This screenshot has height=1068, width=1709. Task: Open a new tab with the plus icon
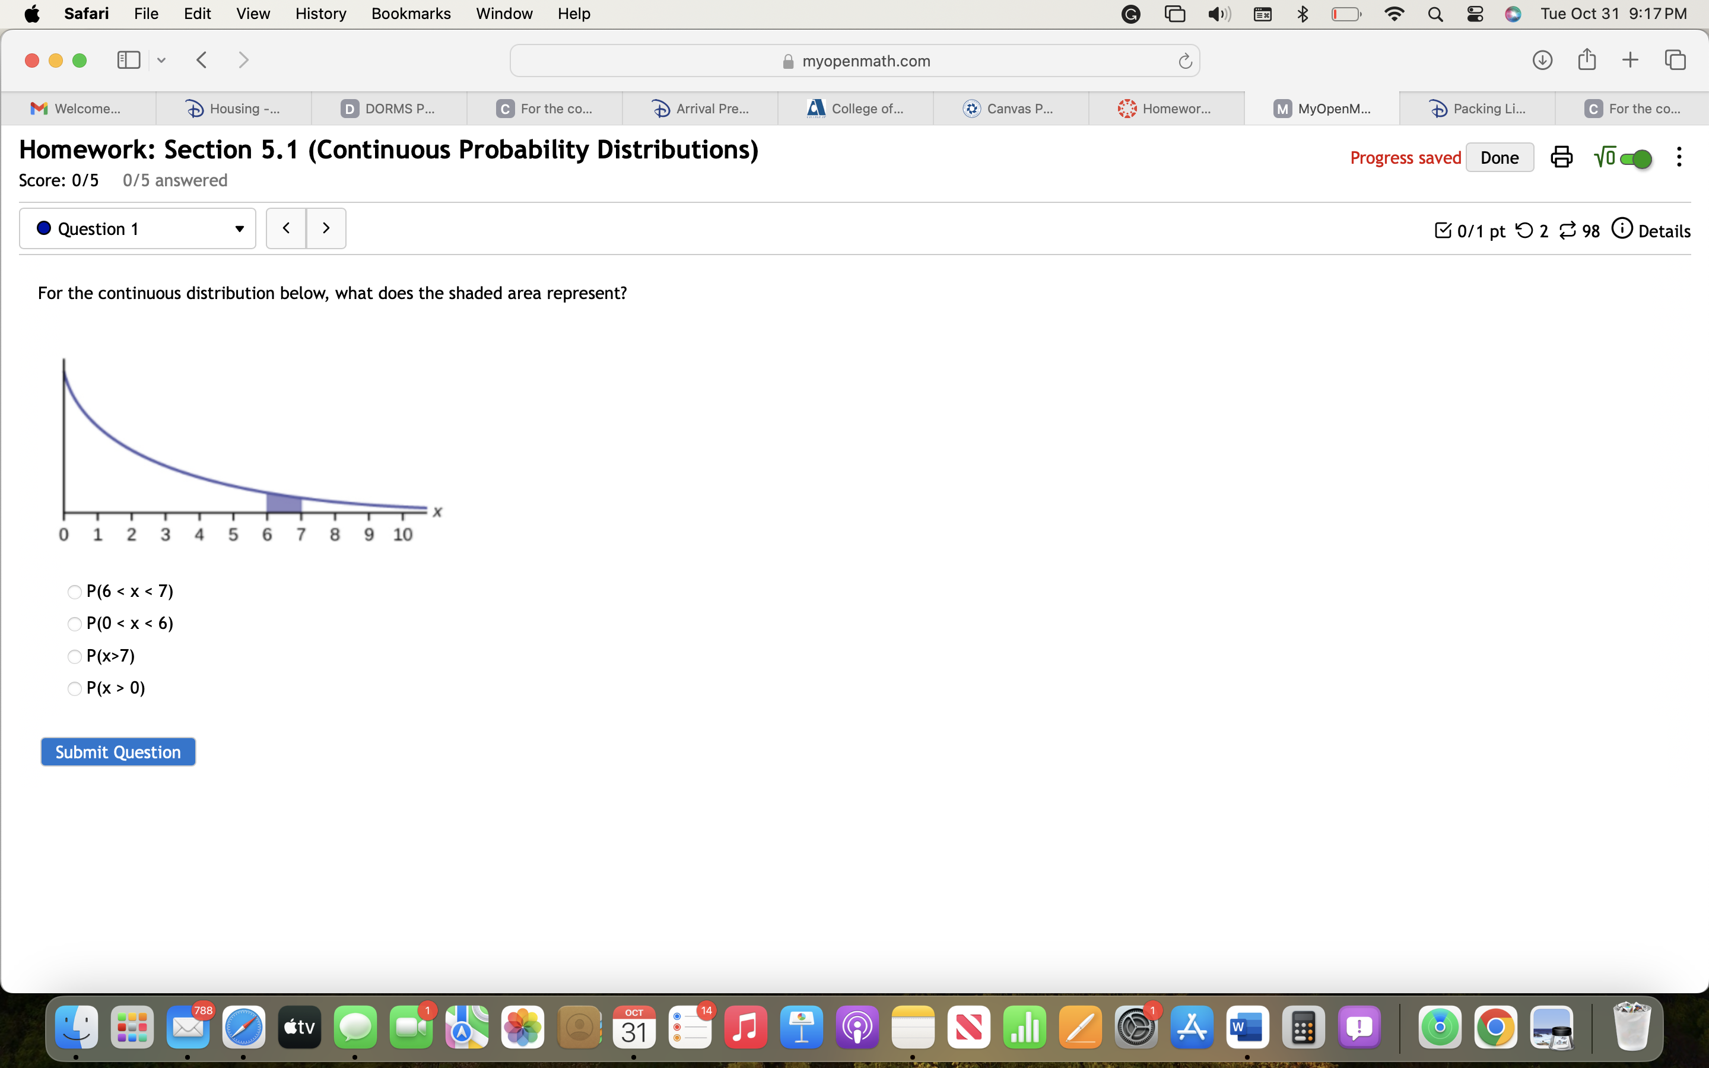tap(1631, 60)
